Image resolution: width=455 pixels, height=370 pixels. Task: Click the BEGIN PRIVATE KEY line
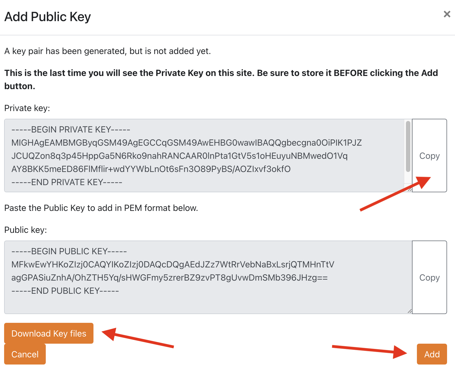pyautogui.click(x=71, y=129)
